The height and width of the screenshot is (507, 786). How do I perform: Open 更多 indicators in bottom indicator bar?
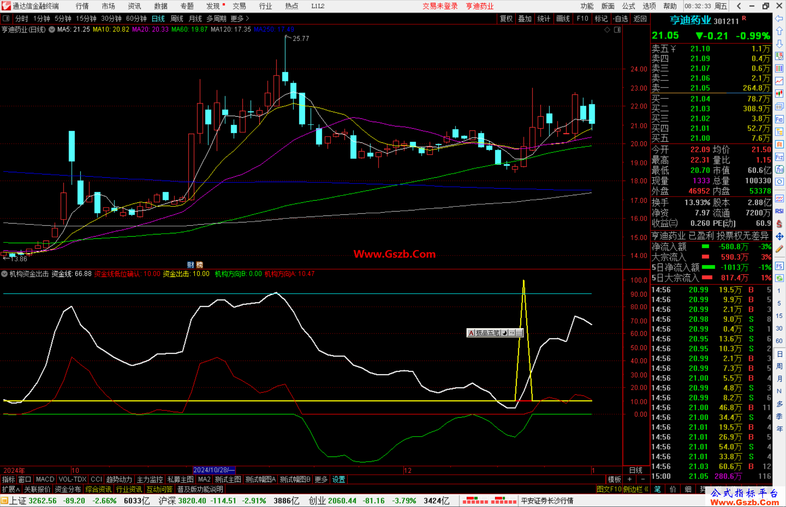pyautogui.click(x=321, y=479)
